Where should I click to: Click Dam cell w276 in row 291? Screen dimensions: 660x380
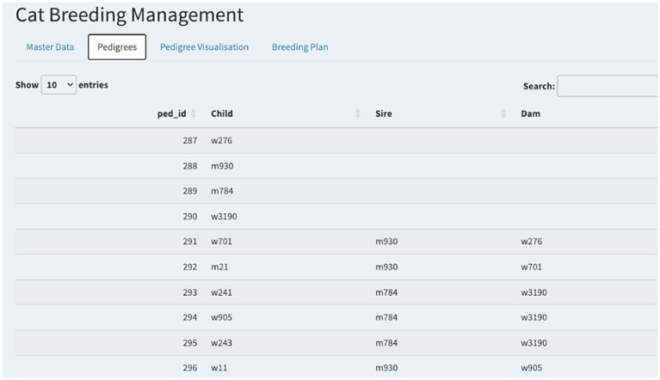point(531,242)
